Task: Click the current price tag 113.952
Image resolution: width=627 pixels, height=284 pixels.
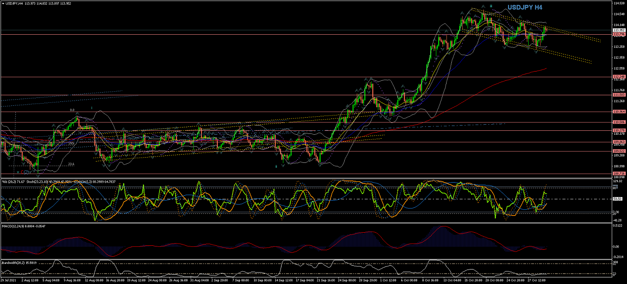Action: click(619, 30)
